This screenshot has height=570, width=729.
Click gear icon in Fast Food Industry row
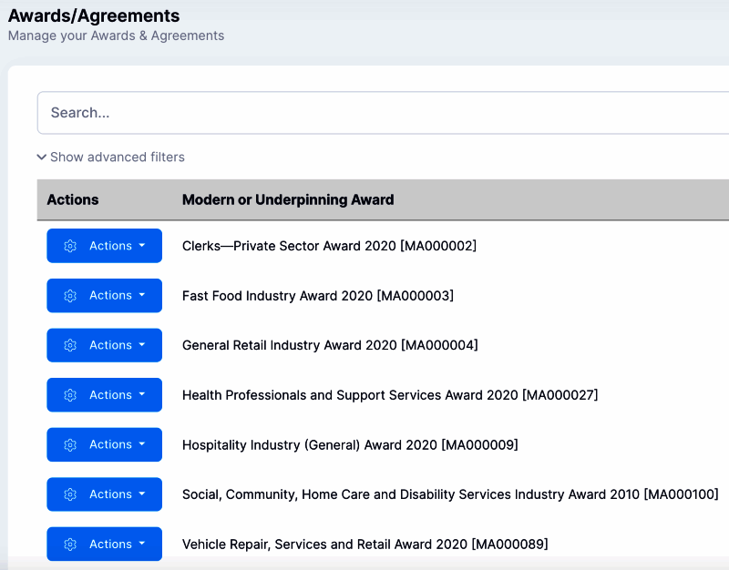pos(70,296)
